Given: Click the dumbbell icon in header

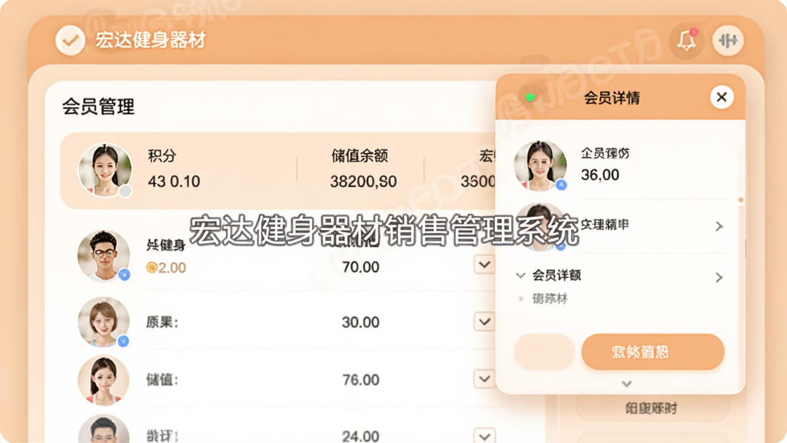Looking at the screenshot, I should pyautogui.click(x=728, y=40).
